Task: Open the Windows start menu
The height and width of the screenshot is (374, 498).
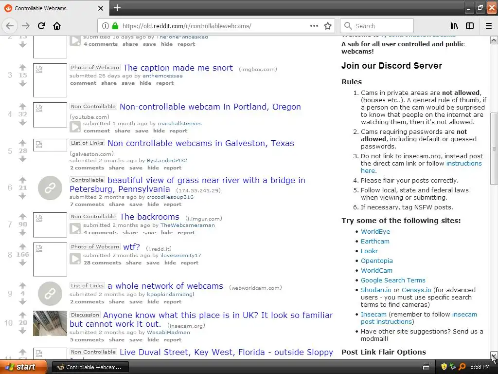Action: click(24, 367)
